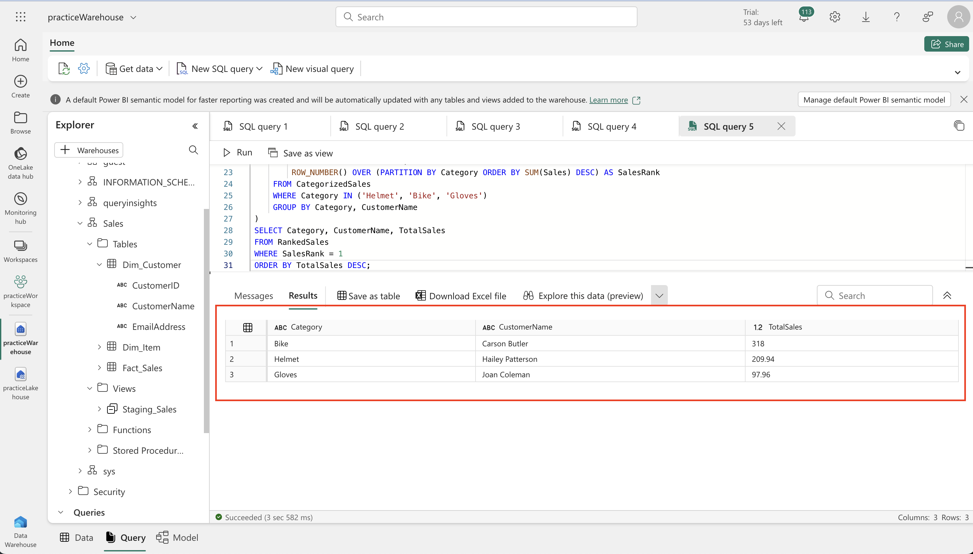The height and width of the screenshot is (554, 973).
Task: Expand the Functions folder
Action: point(89,430)
